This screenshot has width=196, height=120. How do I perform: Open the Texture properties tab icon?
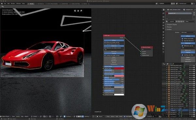click(x=163, y=46)
